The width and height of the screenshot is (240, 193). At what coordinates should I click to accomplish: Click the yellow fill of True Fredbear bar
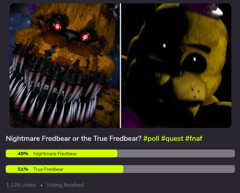pos(64,169)
